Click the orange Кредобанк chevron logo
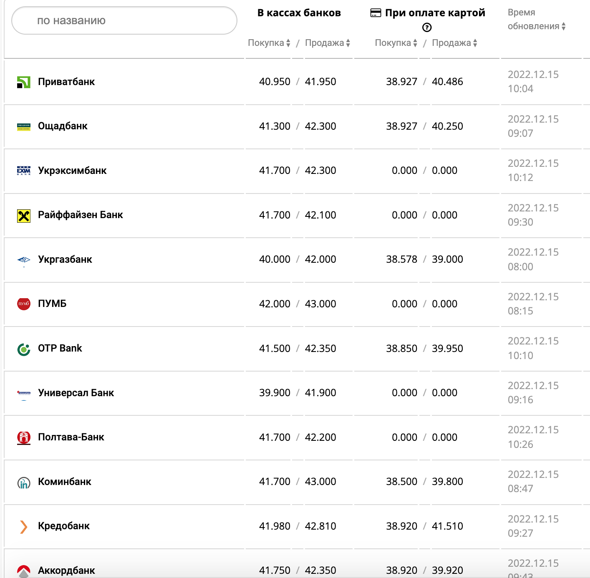The width and height of the screenshot is (590, 578). click(24, 527)
